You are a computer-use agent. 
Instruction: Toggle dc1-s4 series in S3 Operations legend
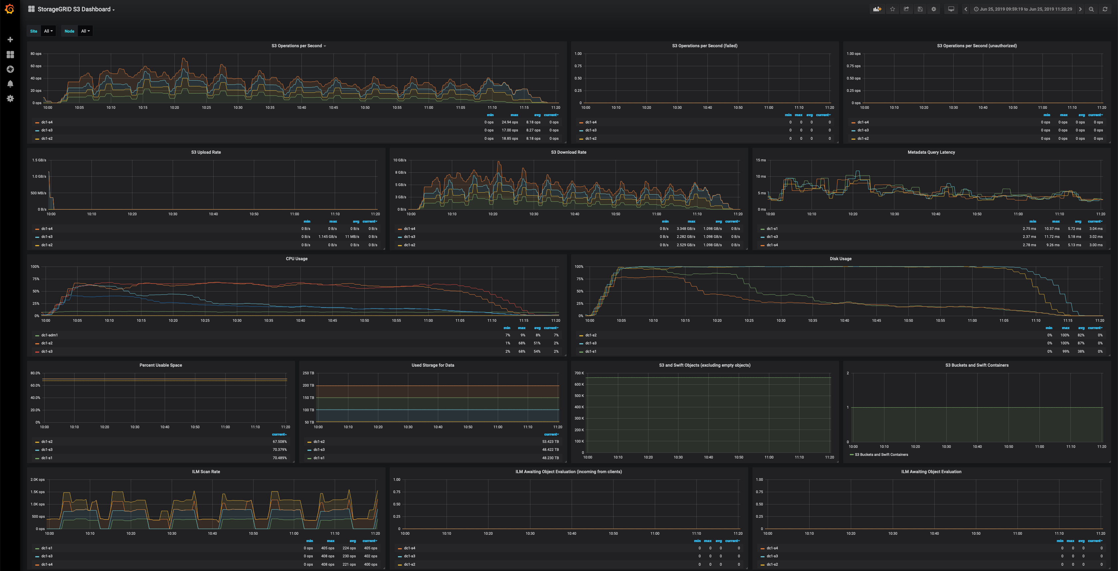point(47,122)
